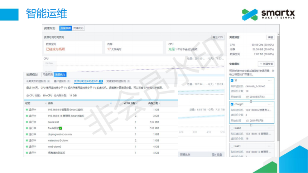308x173 pixels.
Task: Click the right panel vertical scrollbar
Action: click(278, 88)
